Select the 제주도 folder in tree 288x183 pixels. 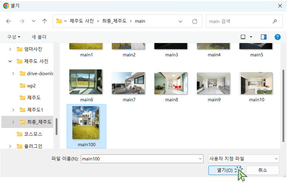[x=30, y=97]
